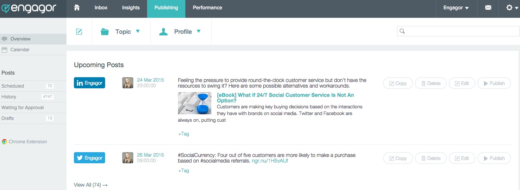Viewport: 520px width, 190px height.
Task: Open the settings gear menu
Action: pyautogui.click(x=511, y=8)
